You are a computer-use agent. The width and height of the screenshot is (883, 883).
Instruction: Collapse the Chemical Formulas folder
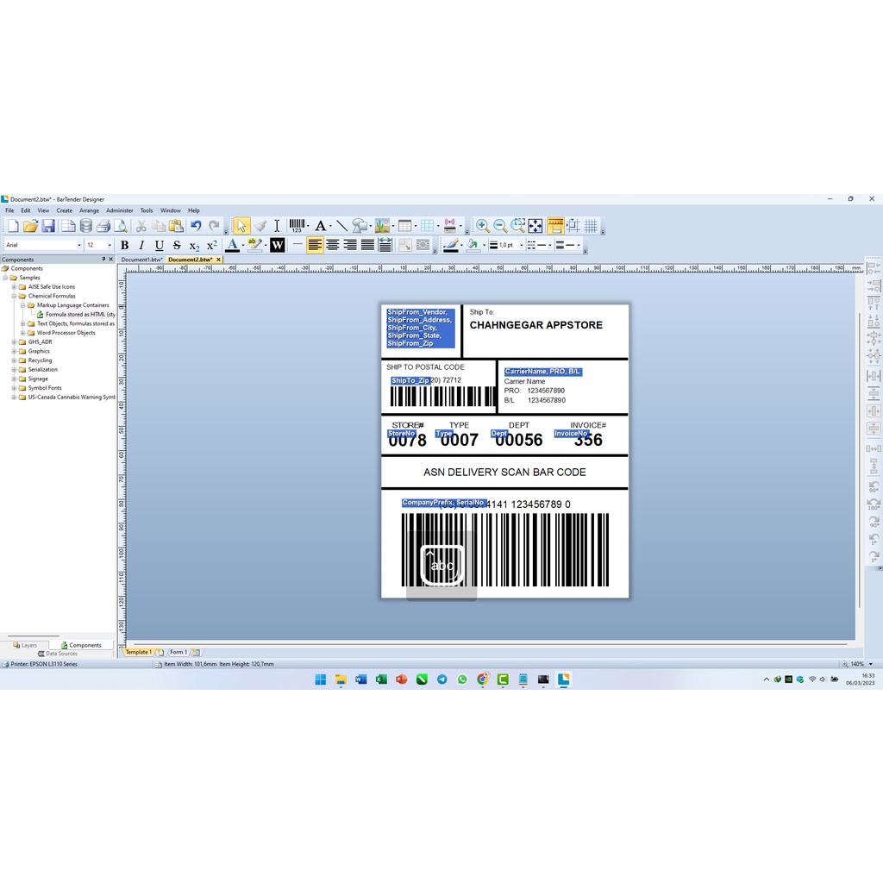14,296
